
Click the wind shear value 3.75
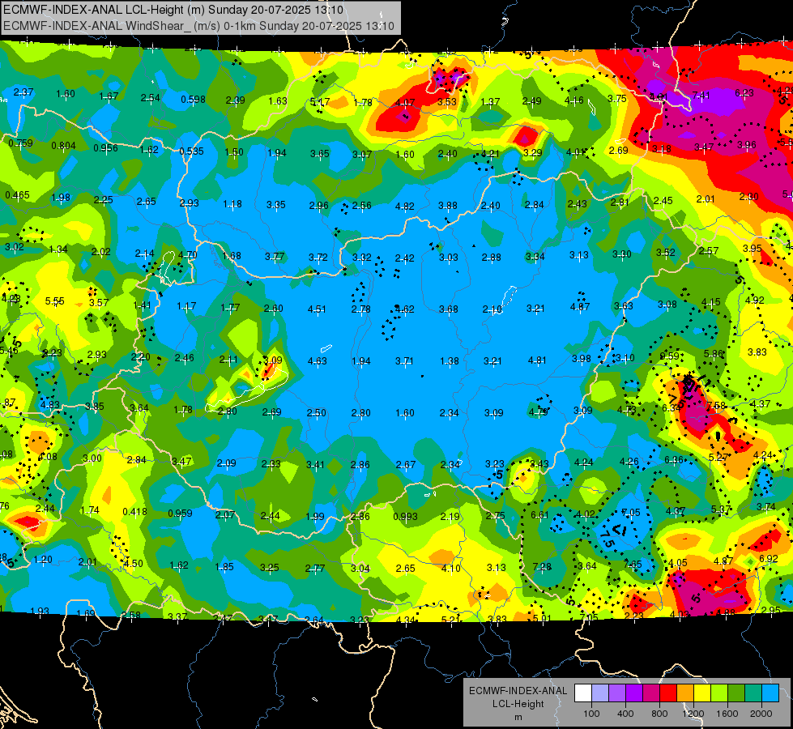617,99
